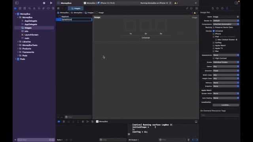The height and width of the screenshot is (142, 253).
Task: Check the Apple TV device checkbox
Action: (213, 48)
